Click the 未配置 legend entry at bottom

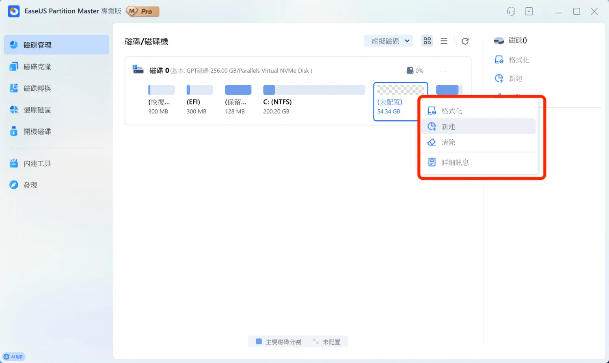coord(327,342)
